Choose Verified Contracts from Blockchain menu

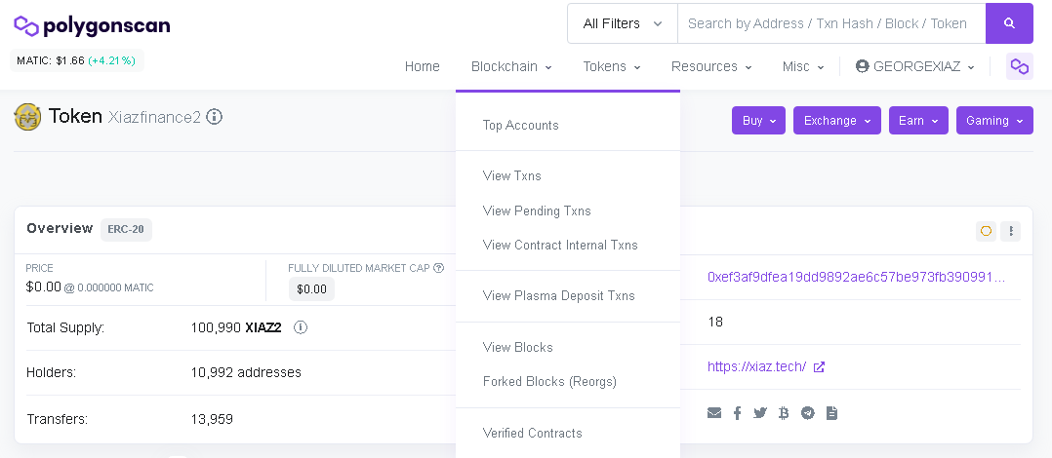532,433
